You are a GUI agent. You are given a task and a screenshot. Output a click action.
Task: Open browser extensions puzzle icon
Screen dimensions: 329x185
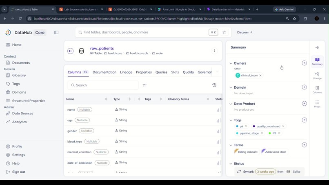(x=305, y=19)
